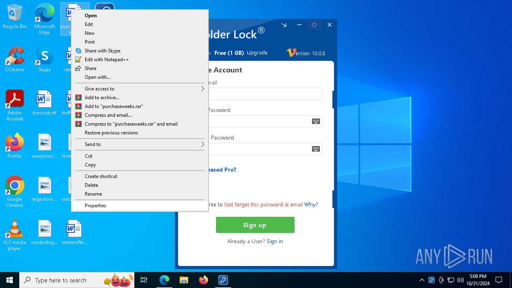The height and width of the screenshot is (288, 512).
Task: Launch Adobe Acrobat from the desktop
Action: tap(15, 106)
